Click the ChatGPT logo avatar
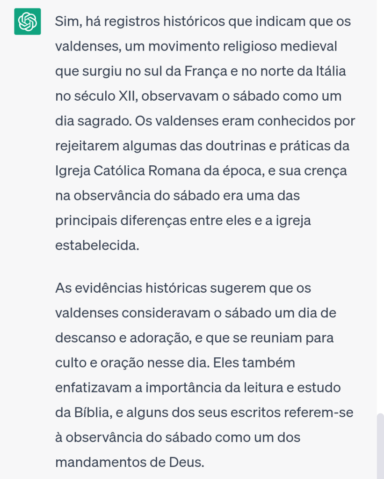384x479 pixels. click(27, 22)
